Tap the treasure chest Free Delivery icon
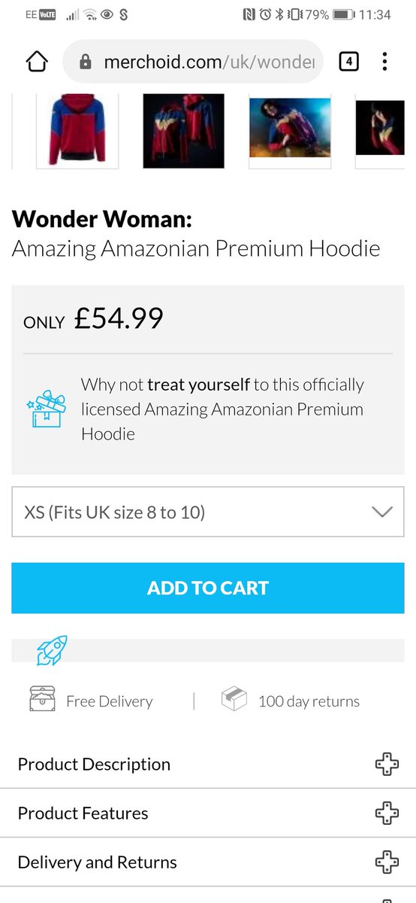The image size is (416, 903). pyautogui.click(x=42, y=700)
